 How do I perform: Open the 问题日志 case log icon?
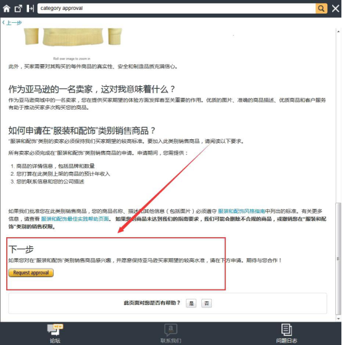click(x=286, y=333)
